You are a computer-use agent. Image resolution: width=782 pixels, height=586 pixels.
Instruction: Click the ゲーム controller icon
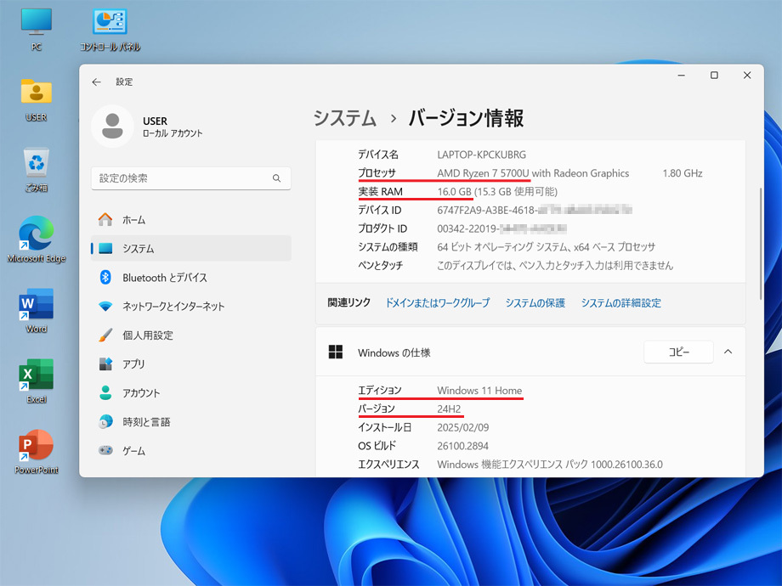(x=105, y=450)
